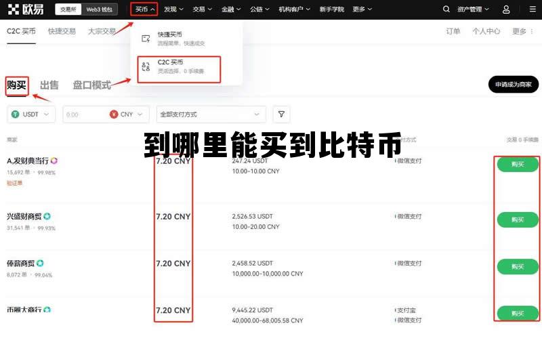The height and width of the screenshot is (338, 542).
Task: Switch to the 大宗交易 tab
Action: [102, 31]
